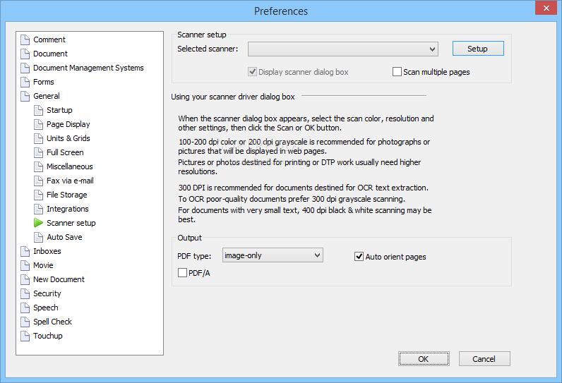Screen dimensions: 562x383
Task: Select Page Display in the preferences tree
Action: pyautogui.click(x=68, y=124)
